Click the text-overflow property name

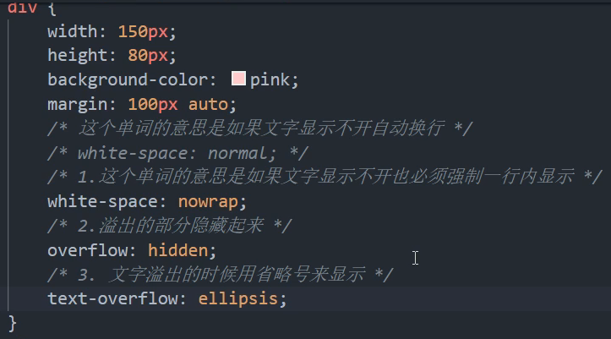click(113, 299)
